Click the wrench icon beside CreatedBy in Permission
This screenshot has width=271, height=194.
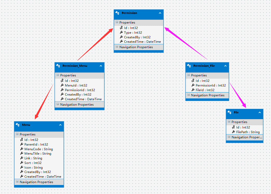point(121,37)
